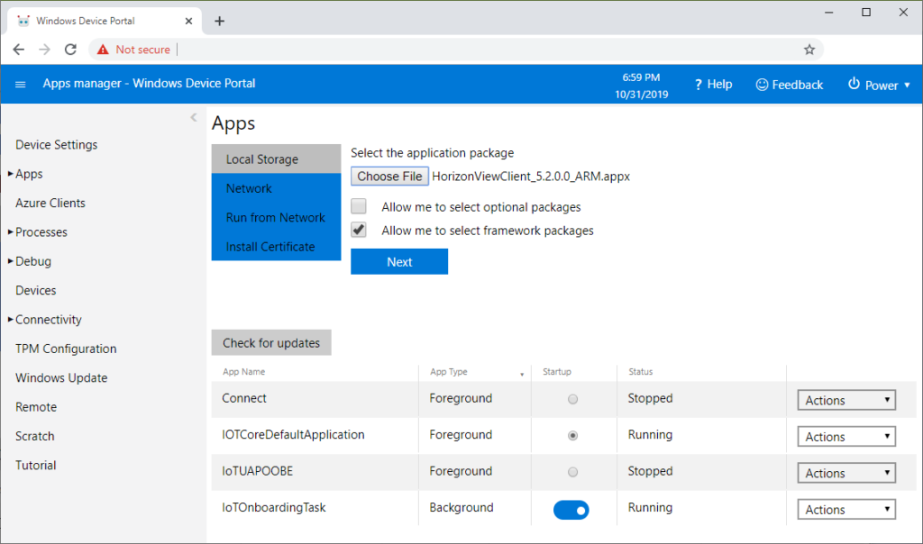
Task: Minimize the browser window
Action: [829, 13]
